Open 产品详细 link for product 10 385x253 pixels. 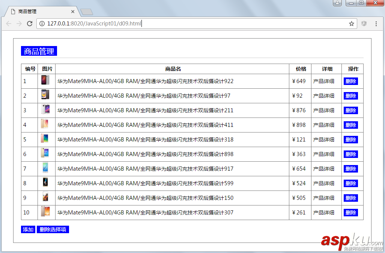323,213
